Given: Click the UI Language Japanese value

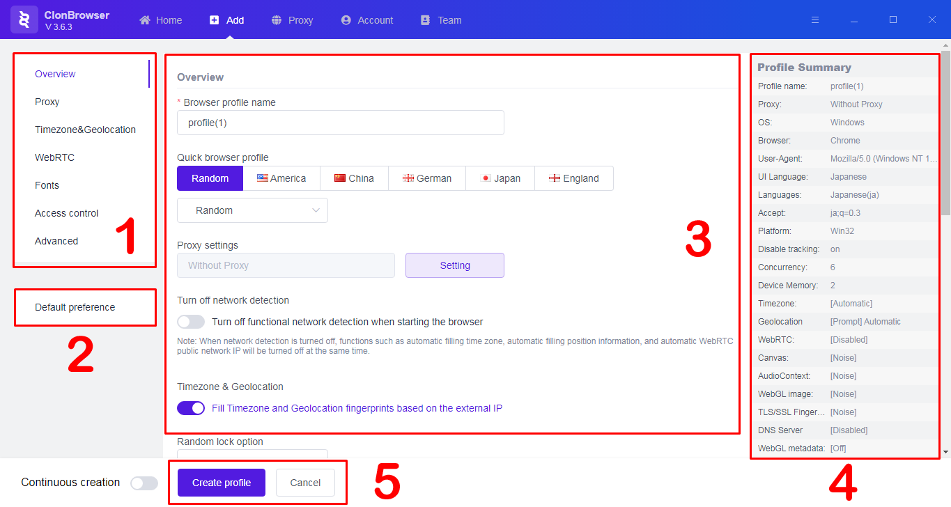Looking at the screenshot, I should pyautogui.click(x=849, y=177).
